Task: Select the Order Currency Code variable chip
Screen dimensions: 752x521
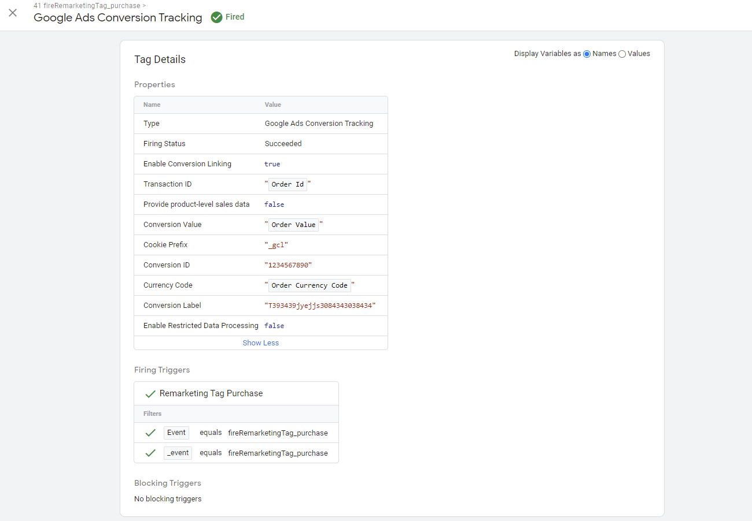Action: [309, 285]
